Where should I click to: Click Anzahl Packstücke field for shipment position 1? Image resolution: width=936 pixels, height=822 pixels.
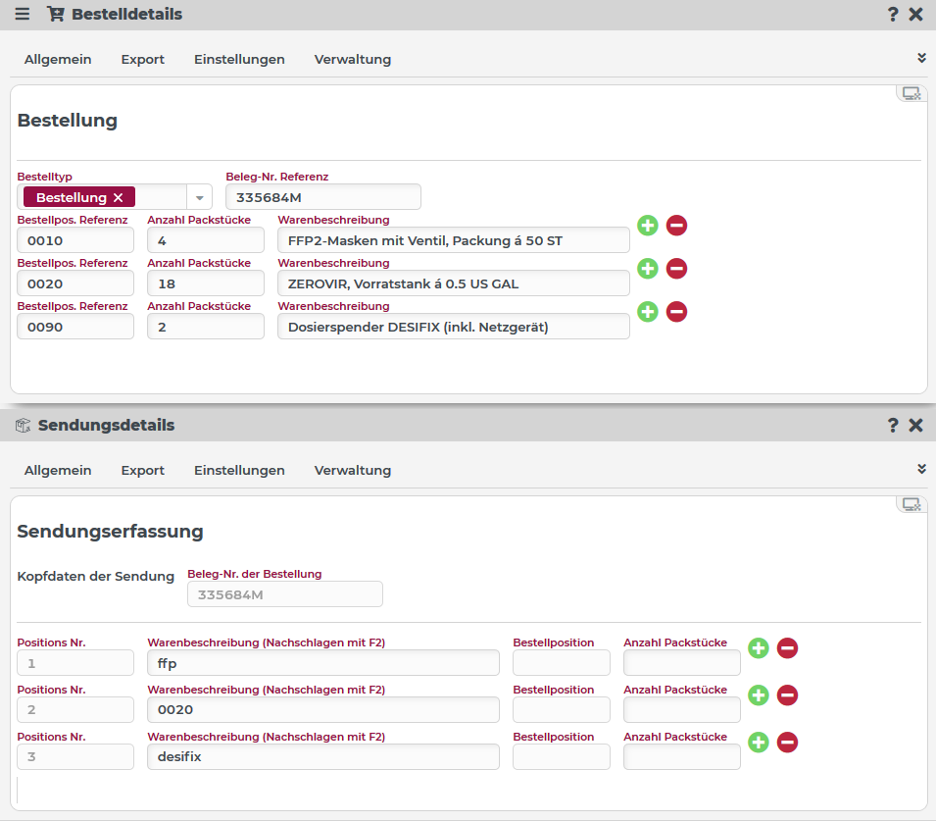(682, 663)
